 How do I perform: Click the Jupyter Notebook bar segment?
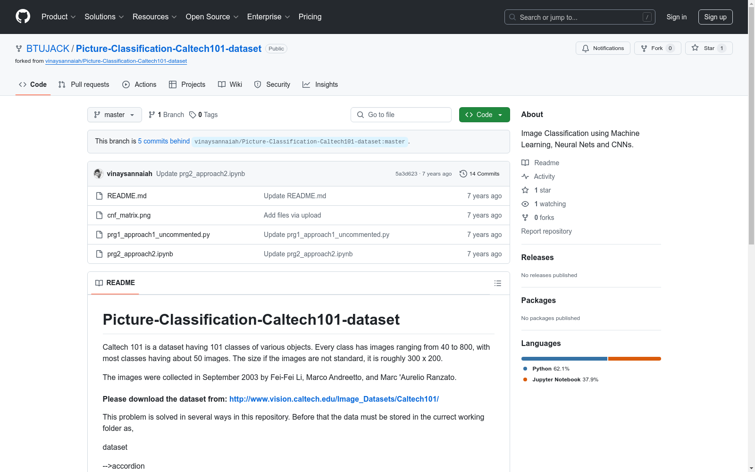click(x=635, y=359)
